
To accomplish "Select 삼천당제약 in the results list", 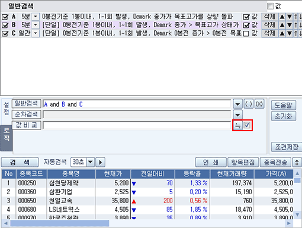I will [x=63, y=183].
